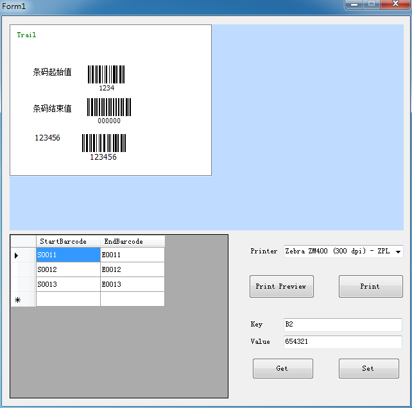This screenshot has width=412, height=408.
Task: Click the plain 123456 text label
Action: 47,138
